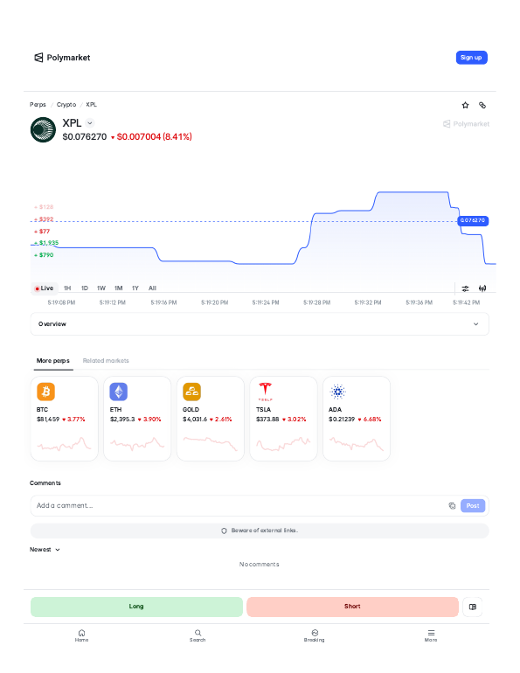The width and height of the screenshot is (520, 673).
Task: Click the XPL breadcrumb item
Action: (x=92, y=105)
